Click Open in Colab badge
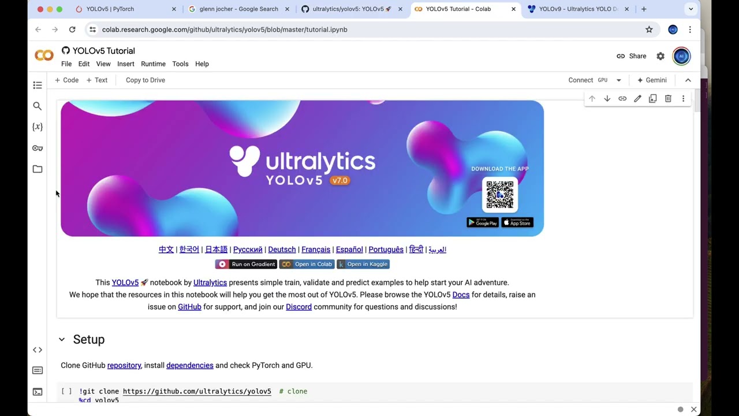739x416 pixels. click(x=307, y=264)
